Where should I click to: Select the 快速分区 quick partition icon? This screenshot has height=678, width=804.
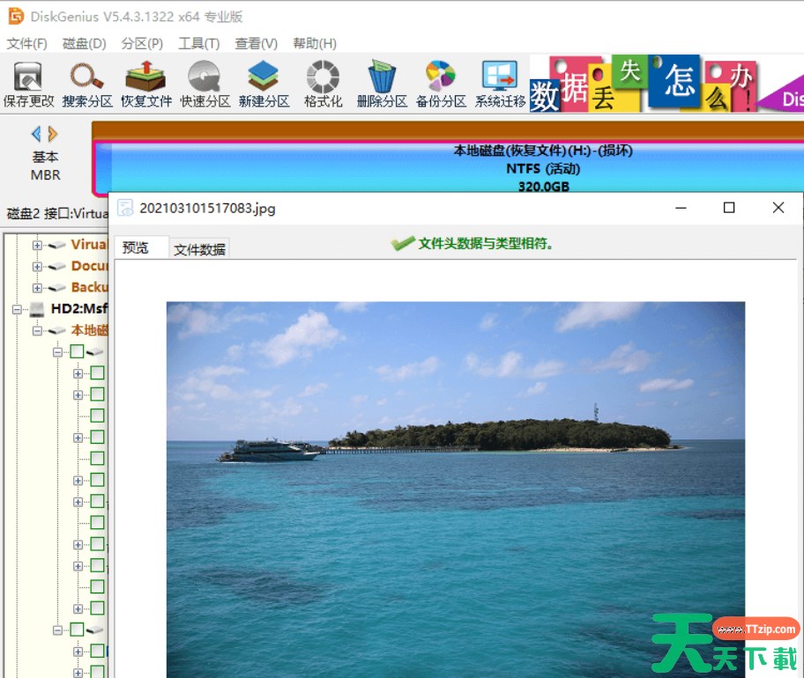click(x=205, y=84)
